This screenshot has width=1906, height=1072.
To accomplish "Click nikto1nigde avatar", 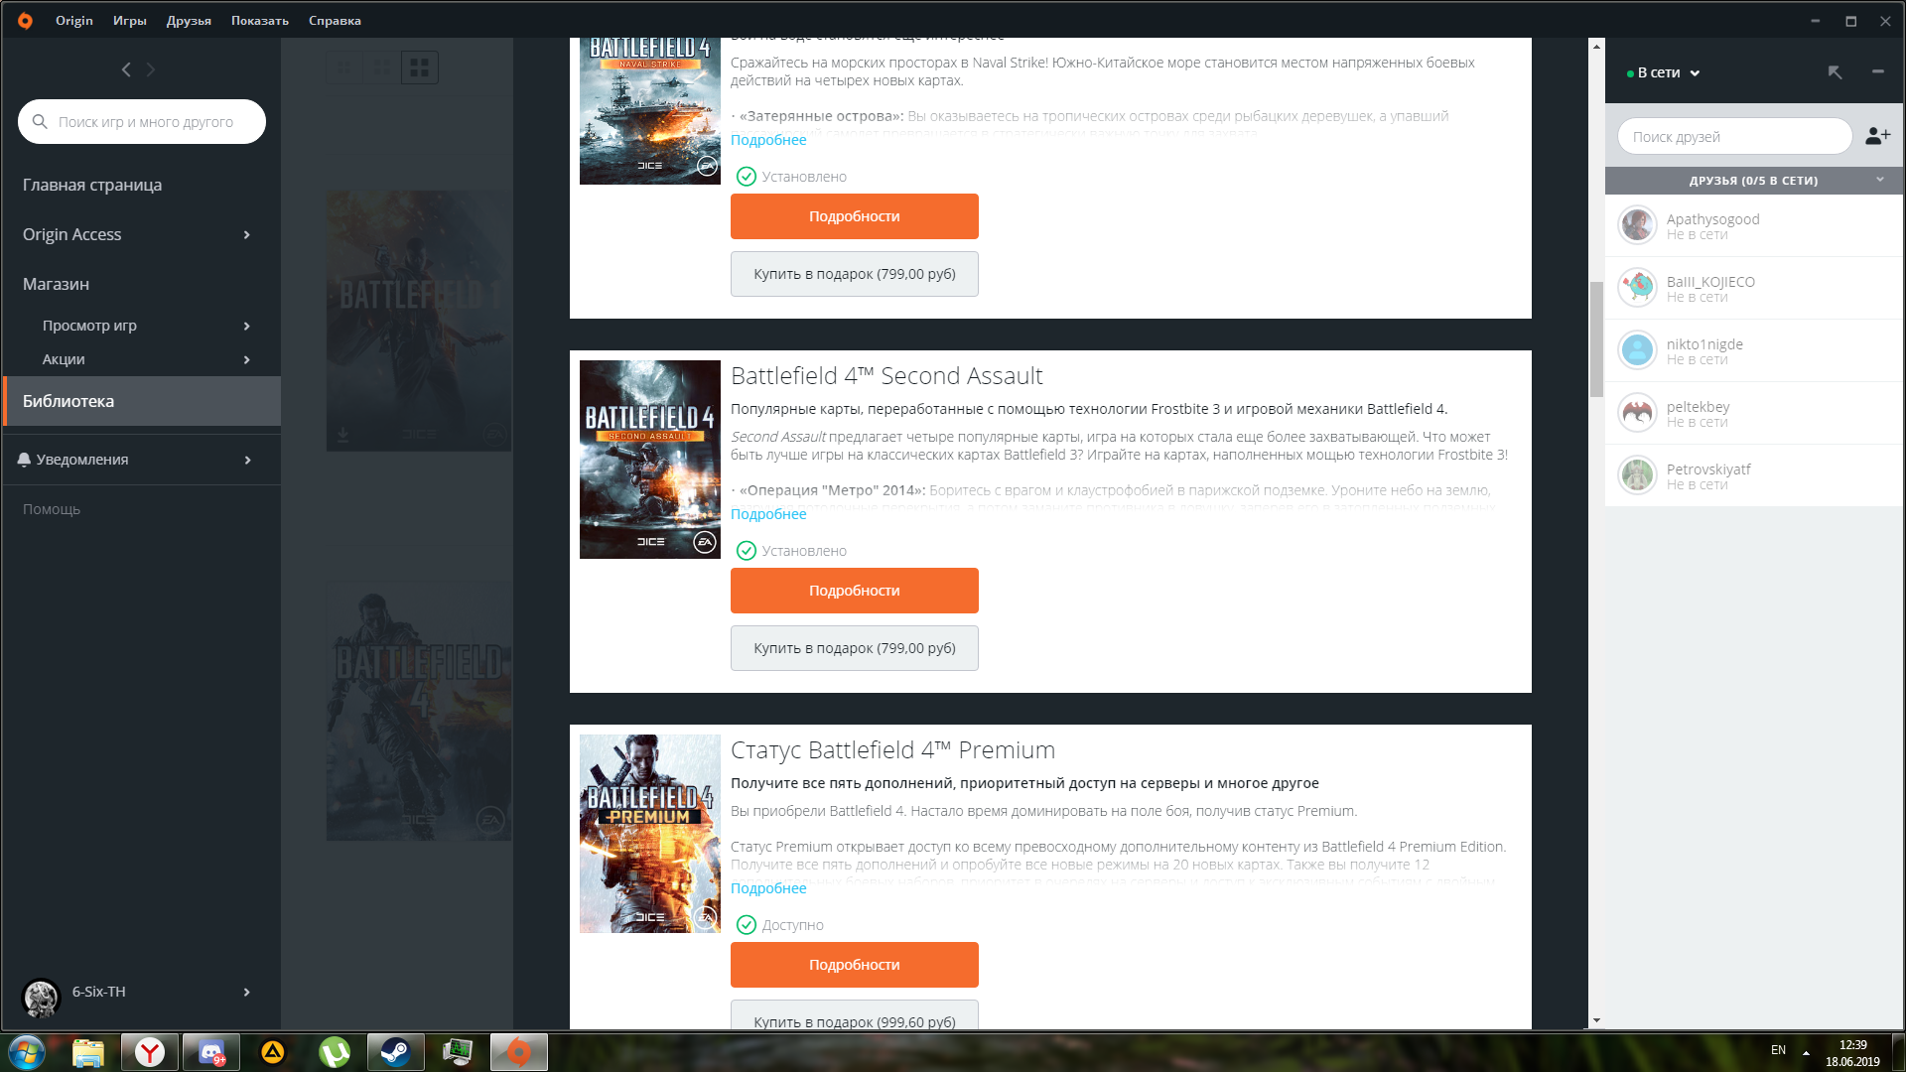I will pos(1637,350).
